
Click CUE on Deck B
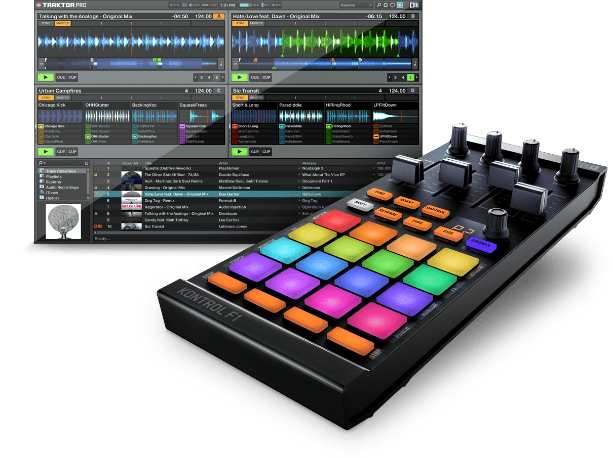coord(255,77)
